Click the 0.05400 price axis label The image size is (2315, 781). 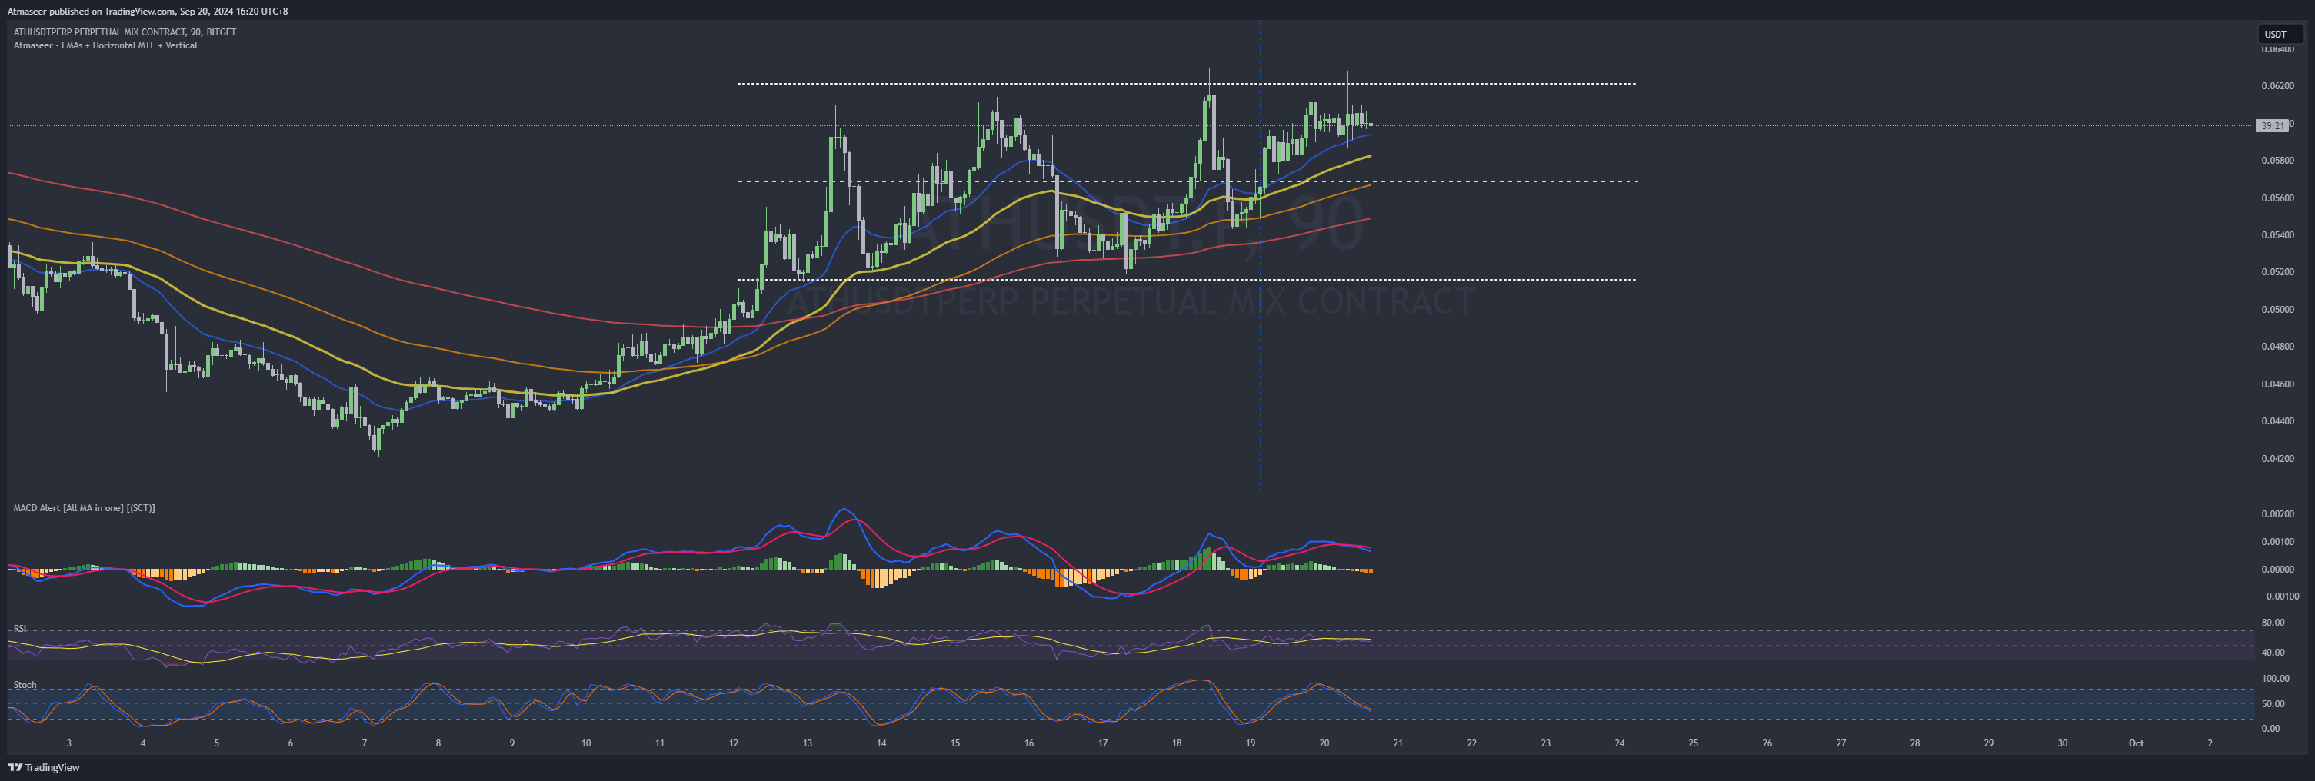(x=2277, y=235)
